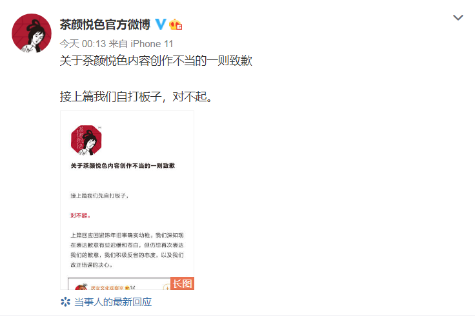Open the 当事人的最新回应 link
This screenshot has height=317, width=475.
tap(113, 302)
